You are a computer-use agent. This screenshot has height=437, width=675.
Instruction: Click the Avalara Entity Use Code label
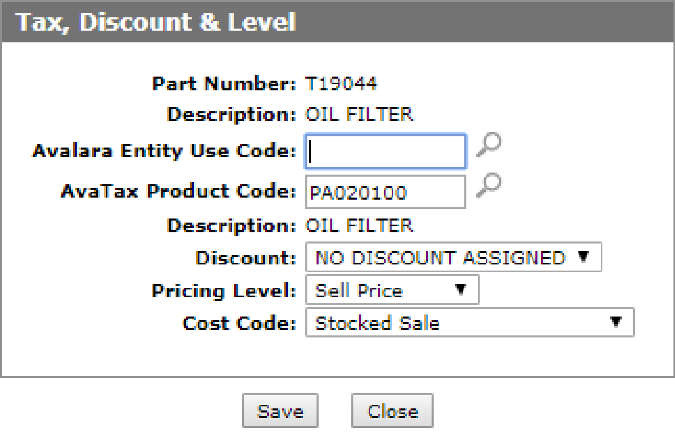click(x=164, y=151)
